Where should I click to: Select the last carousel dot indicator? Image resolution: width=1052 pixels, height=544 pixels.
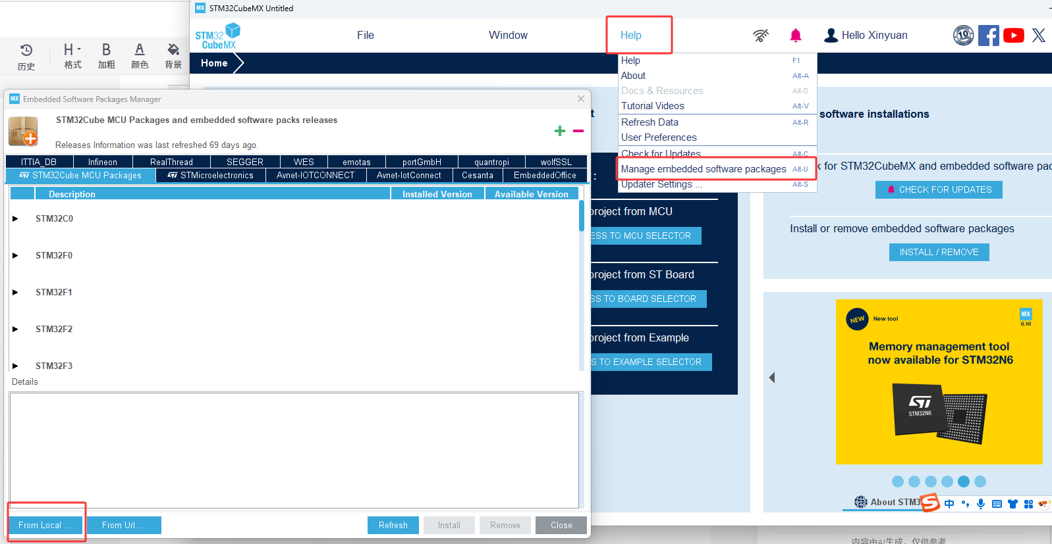pos(980,482)
